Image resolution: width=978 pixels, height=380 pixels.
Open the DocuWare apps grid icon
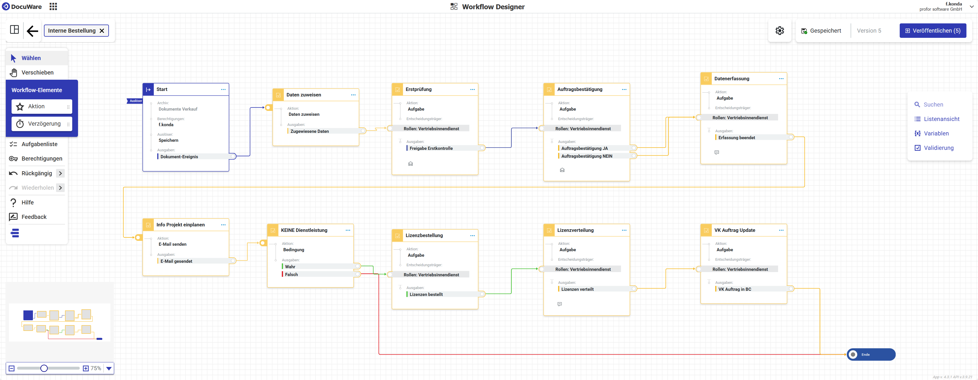[53, 6]
